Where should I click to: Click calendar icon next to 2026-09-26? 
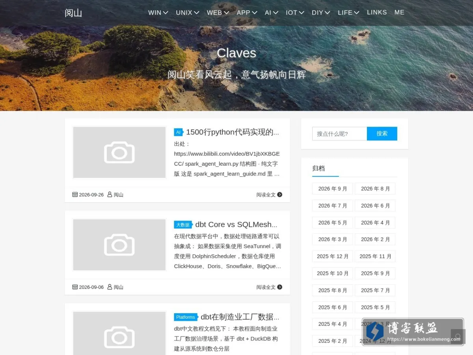click(75, 194)
